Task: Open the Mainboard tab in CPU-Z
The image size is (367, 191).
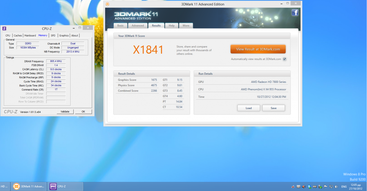Action: pos(30,35)
